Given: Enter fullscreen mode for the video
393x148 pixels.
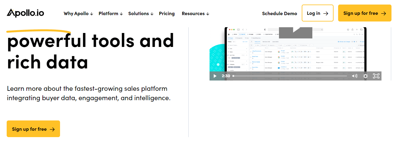Looking at the screenshot, I should [376, 76].
